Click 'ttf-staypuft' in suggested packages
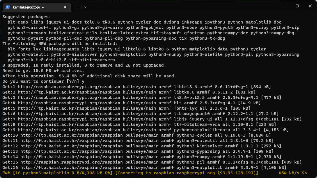317x178 pixels. pos(166,33)
